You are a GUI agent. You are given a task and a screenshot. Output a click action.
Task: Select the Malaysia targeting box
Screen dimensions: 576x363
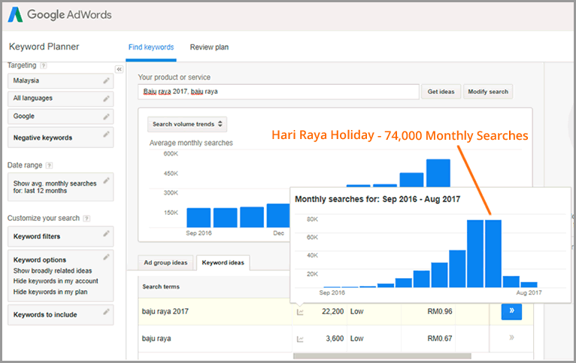pyautogui.click(x=61, y=80)
